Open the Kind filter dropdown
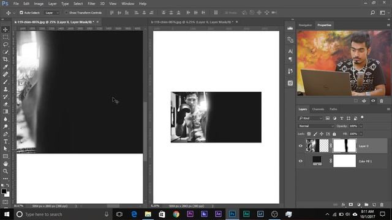This screenshot has width=392, height=220. tap(311, 118)
